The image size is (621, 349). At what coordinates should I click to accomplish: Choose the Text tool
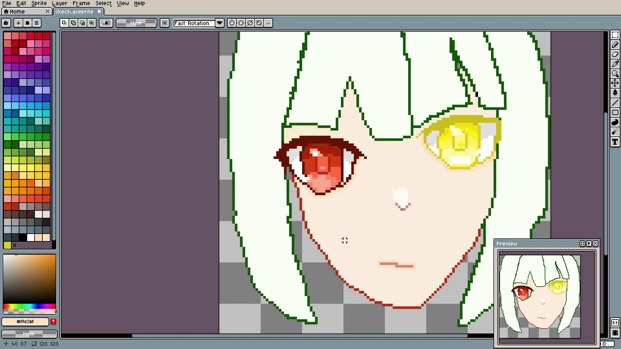coord(615,142)
